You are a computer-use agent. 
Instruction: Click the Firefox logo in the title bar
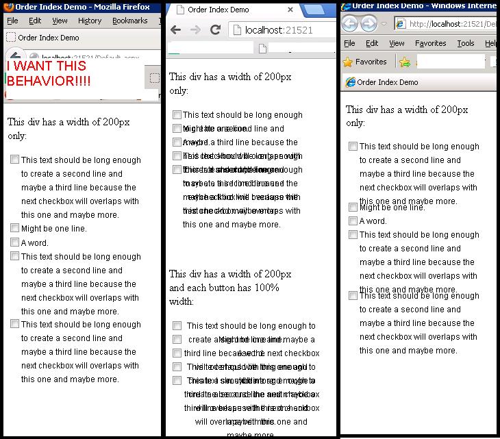[x=9, y=6]
